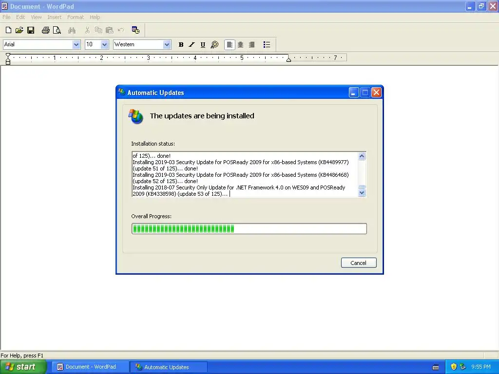Click the Cut scissors icon
This screenshot has height=374, width=499.
pyautogui.click(x=87, y=30)
